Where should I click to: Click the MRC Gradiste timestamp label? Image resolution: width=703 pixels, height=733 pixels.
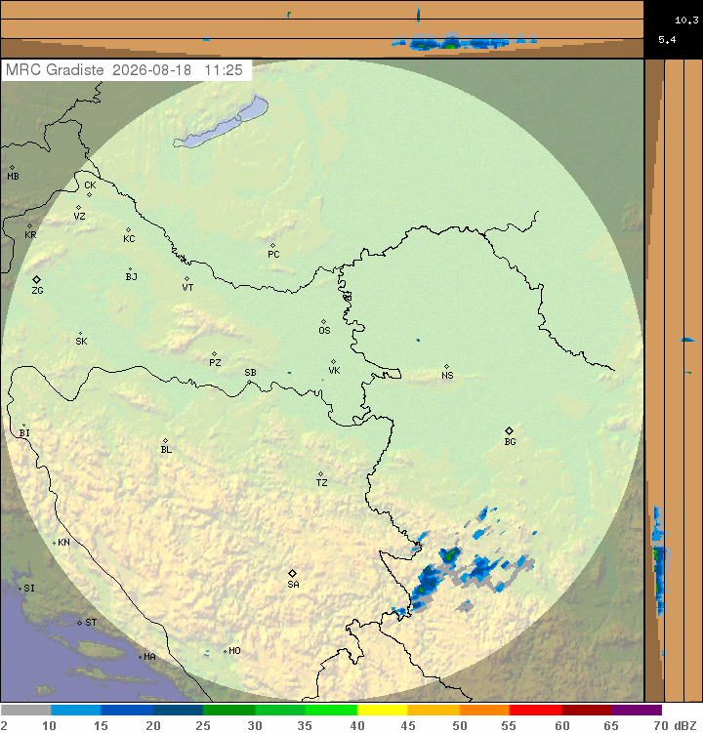point(124,70)
